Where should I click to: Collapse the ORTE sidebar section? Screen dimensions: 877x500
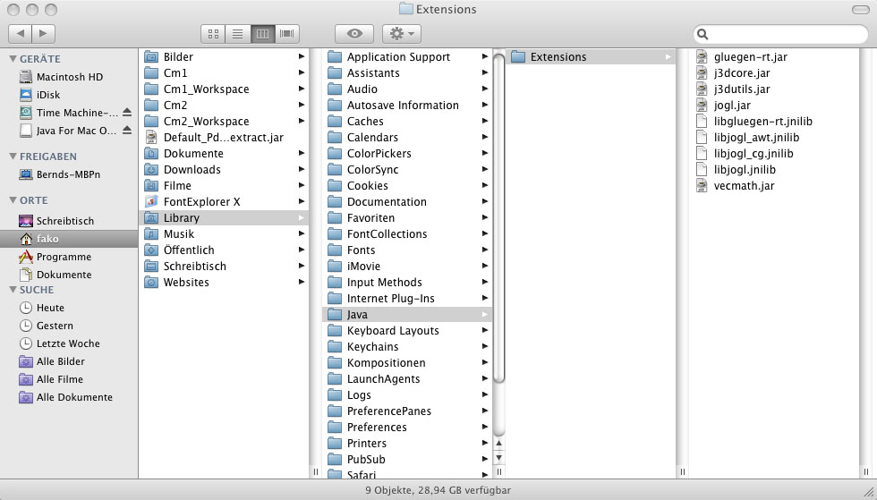(x=13, y=200)
